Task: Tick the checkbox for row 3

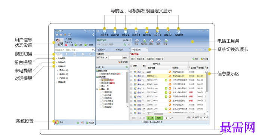Action: click(131, 80)
